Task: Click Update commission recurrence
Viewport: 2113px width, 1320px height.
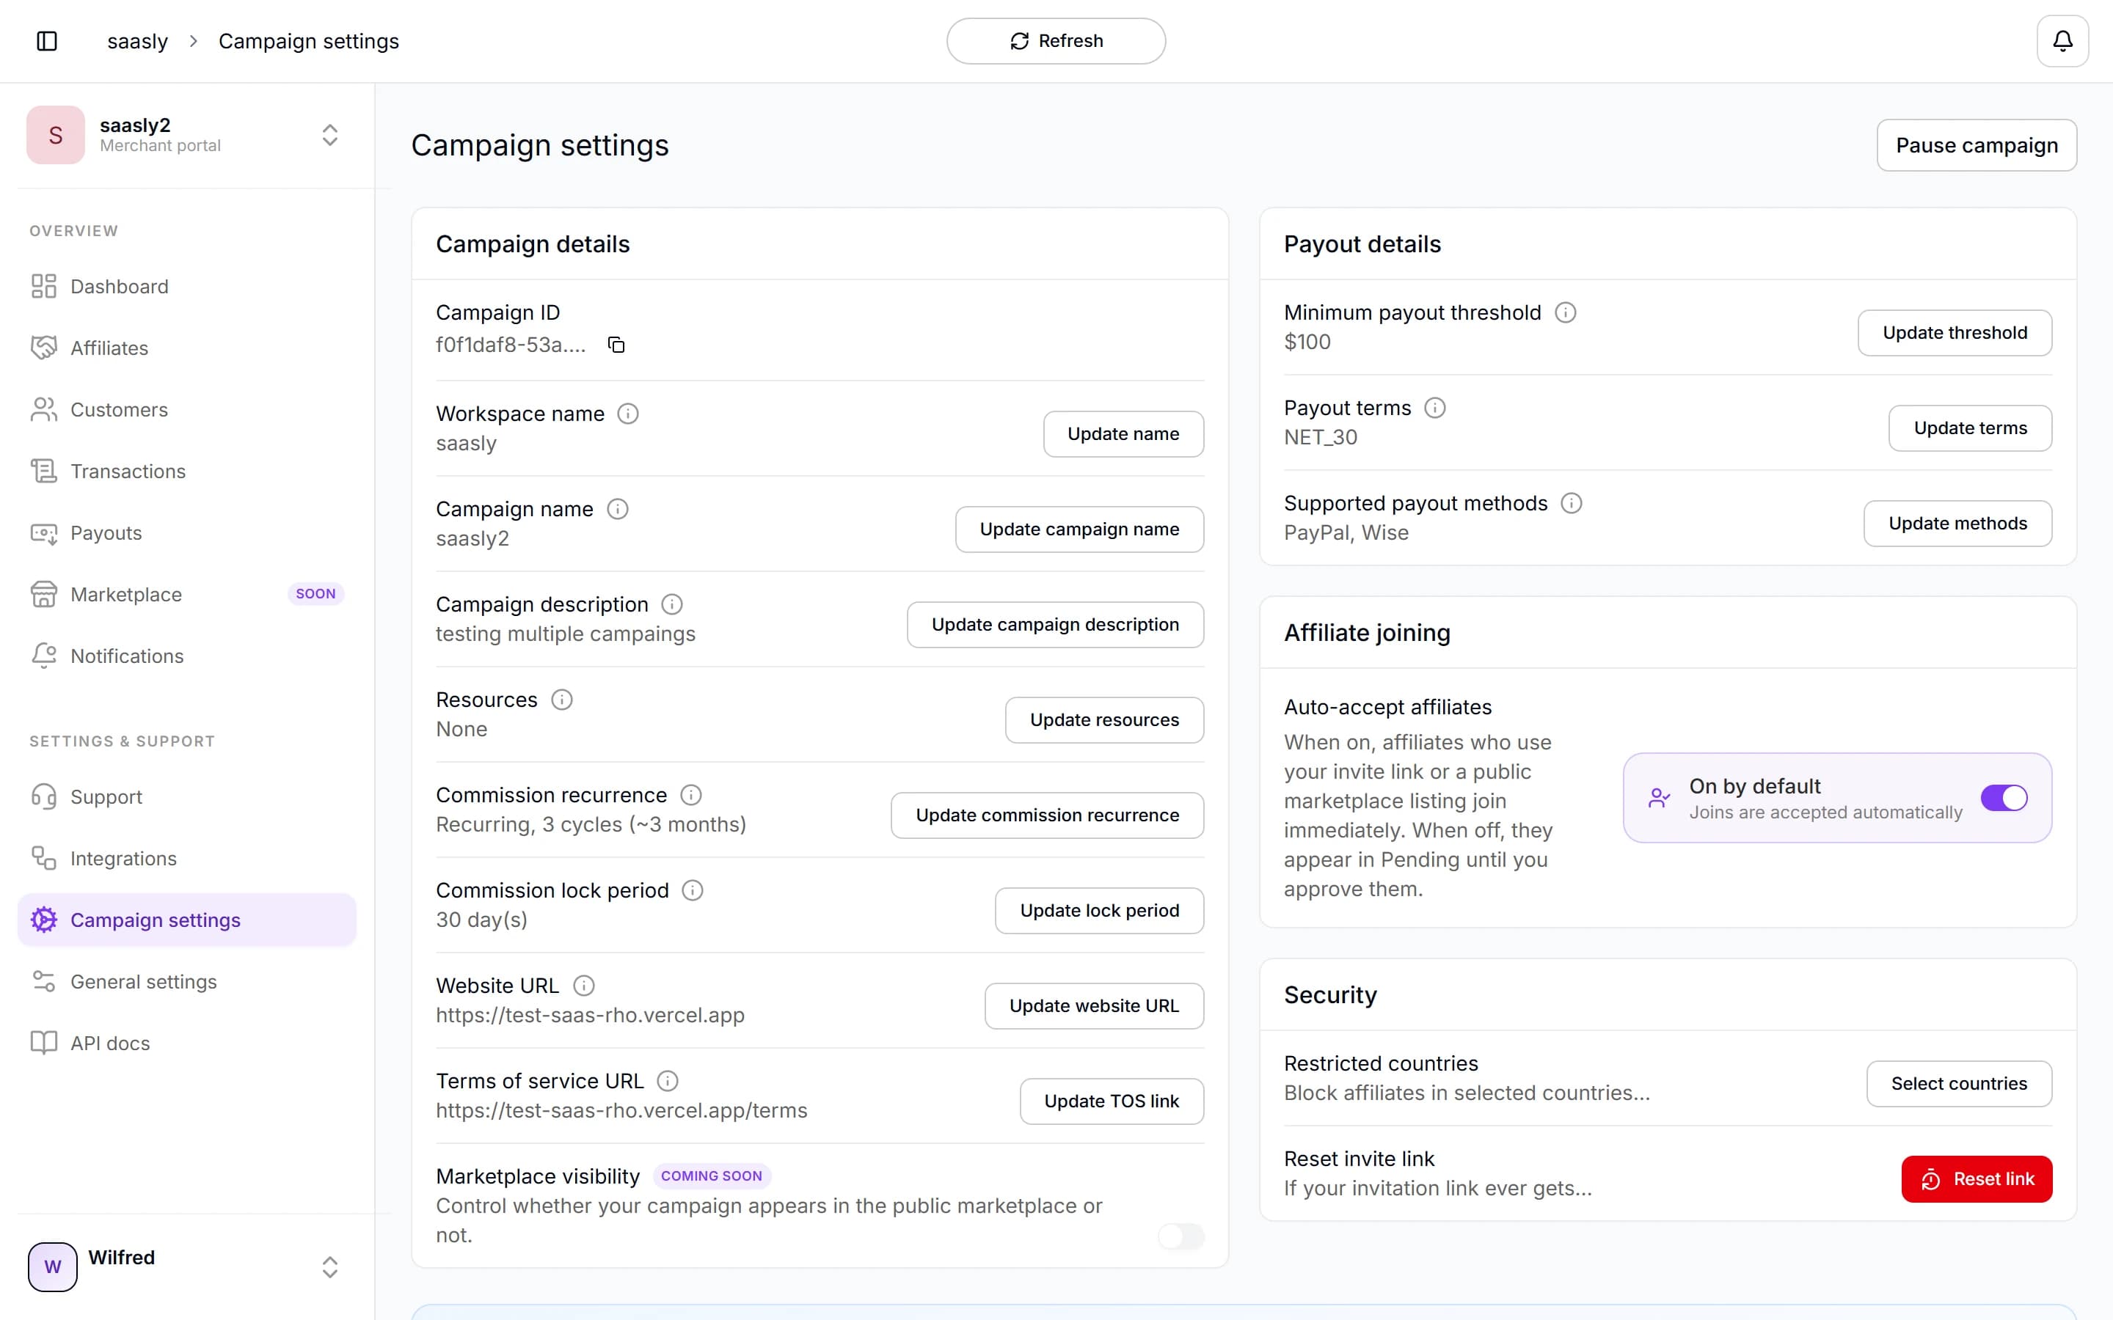Action: [x=1047, y=815]
